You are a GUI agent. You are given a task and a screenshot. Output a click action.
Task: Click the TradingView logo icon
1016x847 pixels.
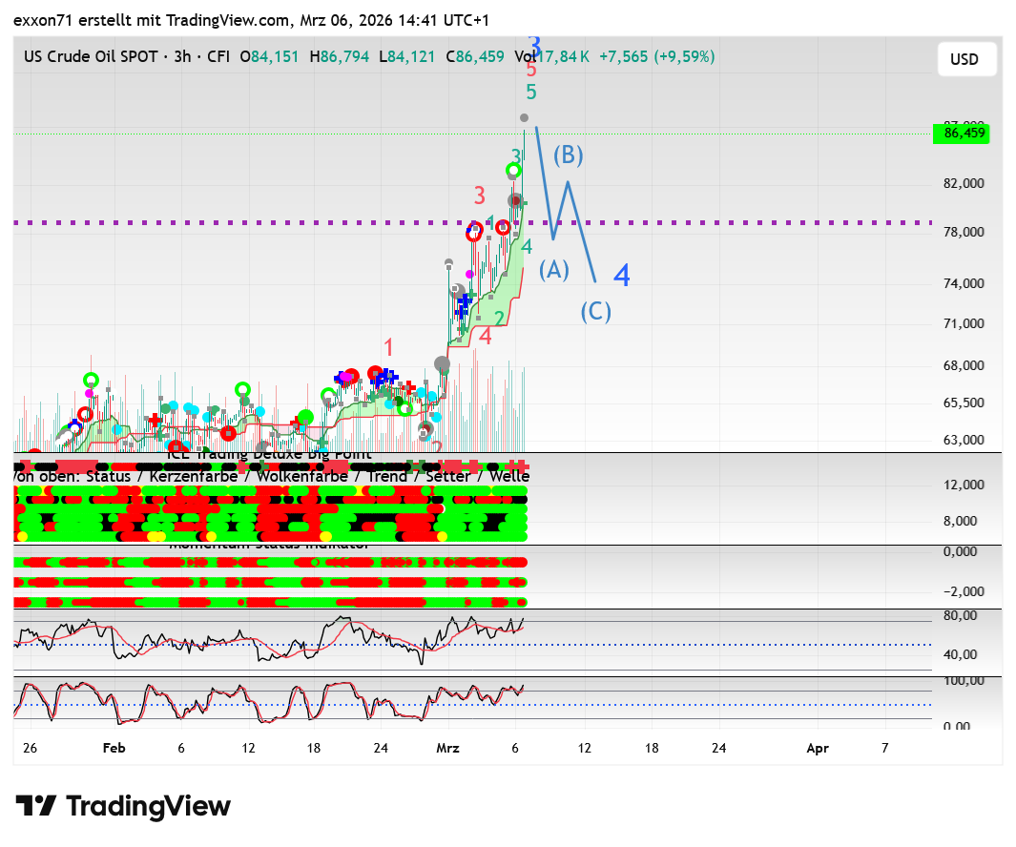(x=36, y=806)
